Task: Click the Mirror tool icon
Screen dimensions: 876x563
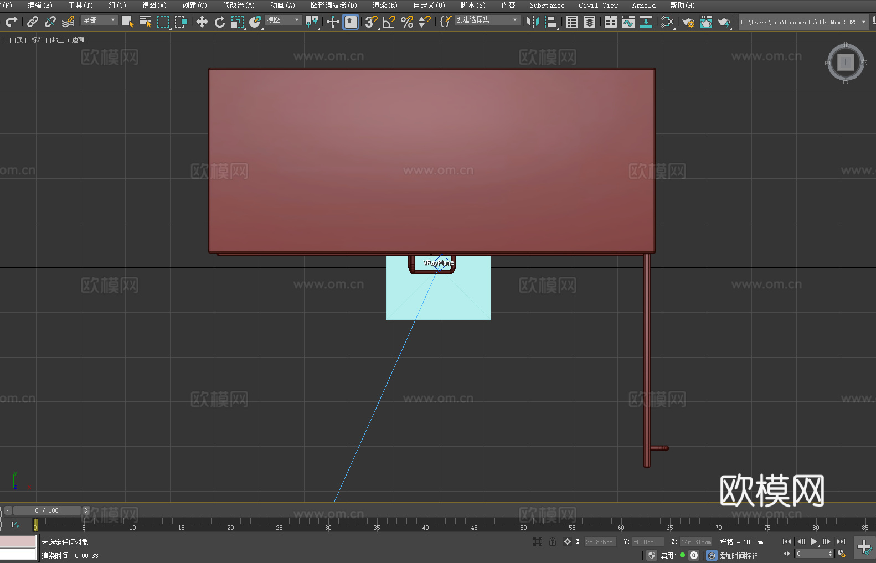Action: pyautogui.click(x=533, y=22)
